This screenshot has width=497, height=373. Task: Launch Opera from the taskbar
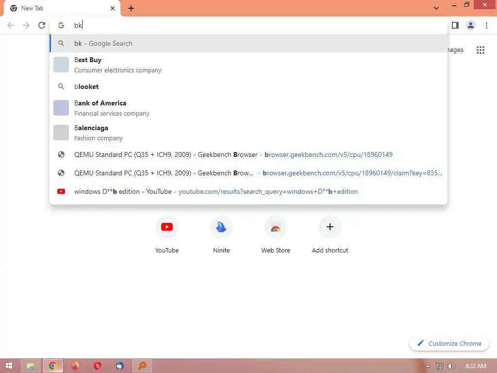coord(98,366)
